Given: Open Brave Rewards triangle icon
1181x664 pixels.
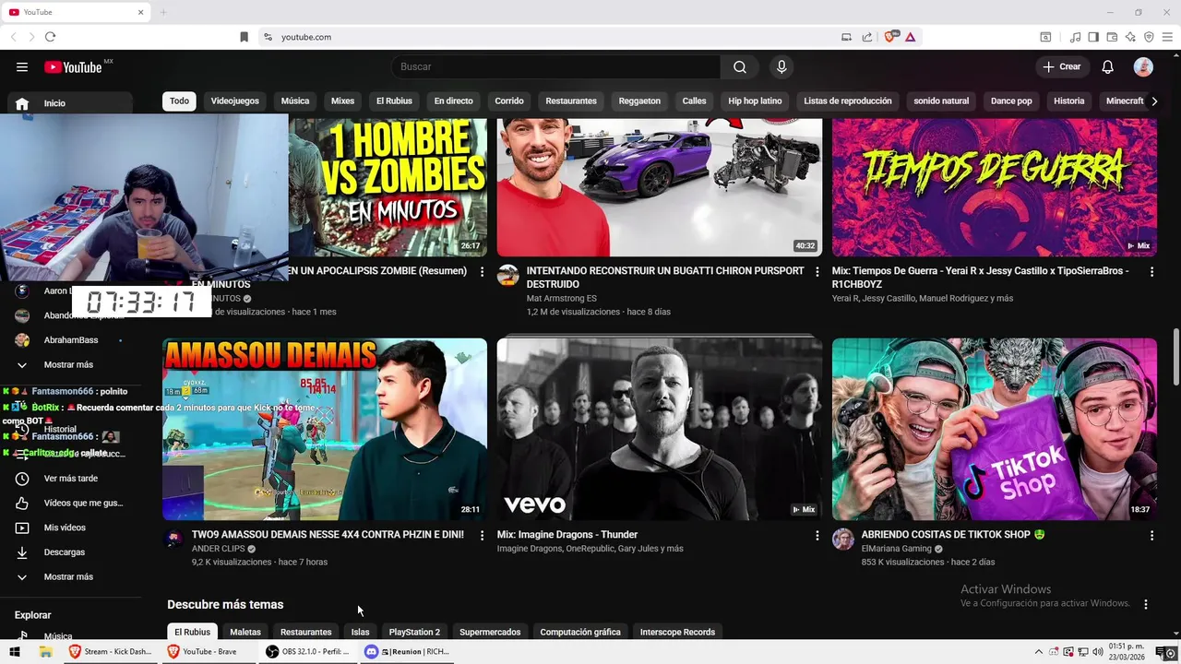Looking at the screenshot, I should click(910, 37).
